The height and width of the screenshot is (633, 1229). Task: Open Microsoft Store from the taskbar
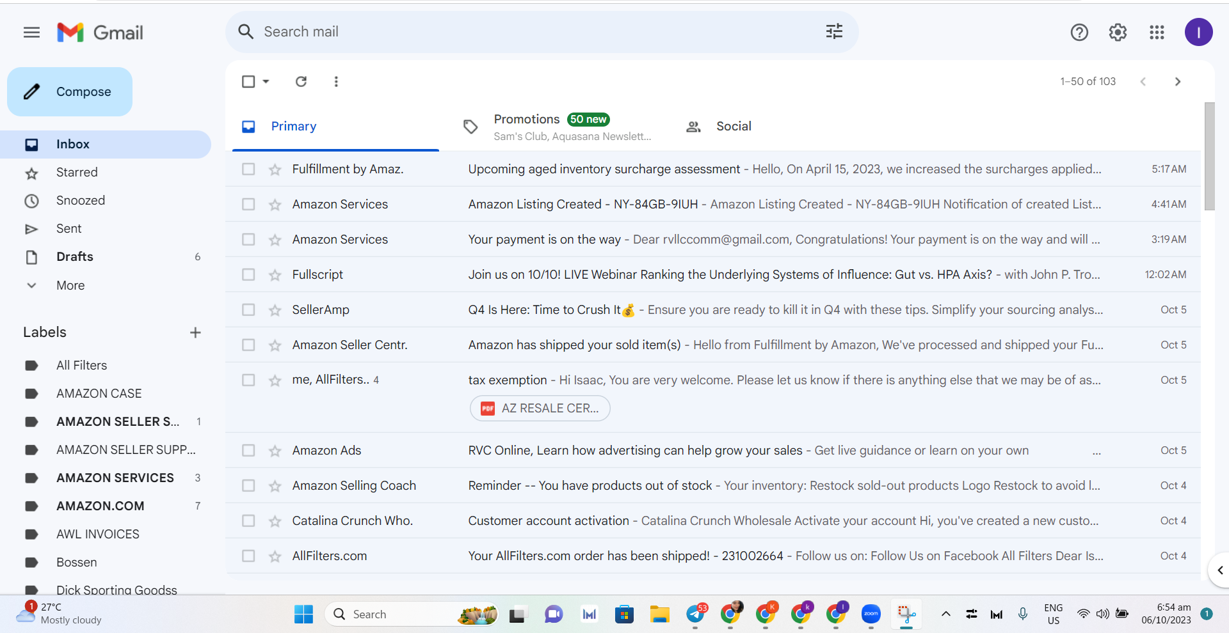pos(624,614)
